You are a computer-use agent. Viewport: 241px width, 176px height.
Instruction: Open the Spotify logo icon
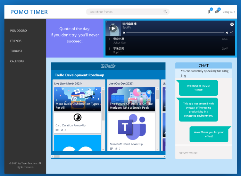pos(232,24)
